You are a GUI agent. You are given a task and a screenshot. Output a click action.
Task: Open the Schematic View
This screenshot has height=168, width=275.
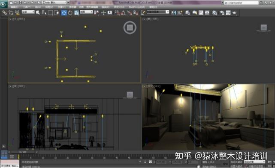pos(207,12)
